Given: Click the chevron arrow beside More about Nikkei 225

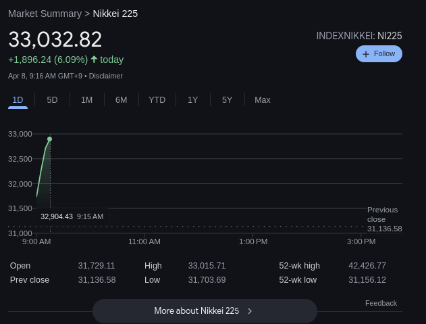Looking at the screenshot, I should click(x=250, y=311).
